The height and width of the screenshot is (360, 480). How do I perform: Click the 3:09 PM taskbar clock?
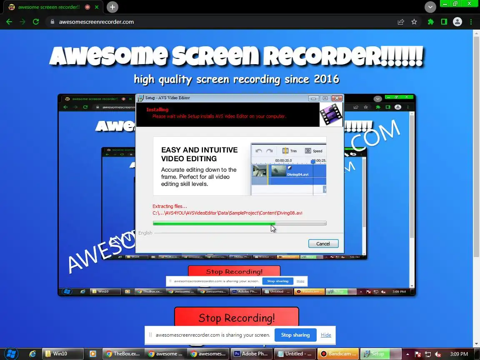[x=459, y=354]
